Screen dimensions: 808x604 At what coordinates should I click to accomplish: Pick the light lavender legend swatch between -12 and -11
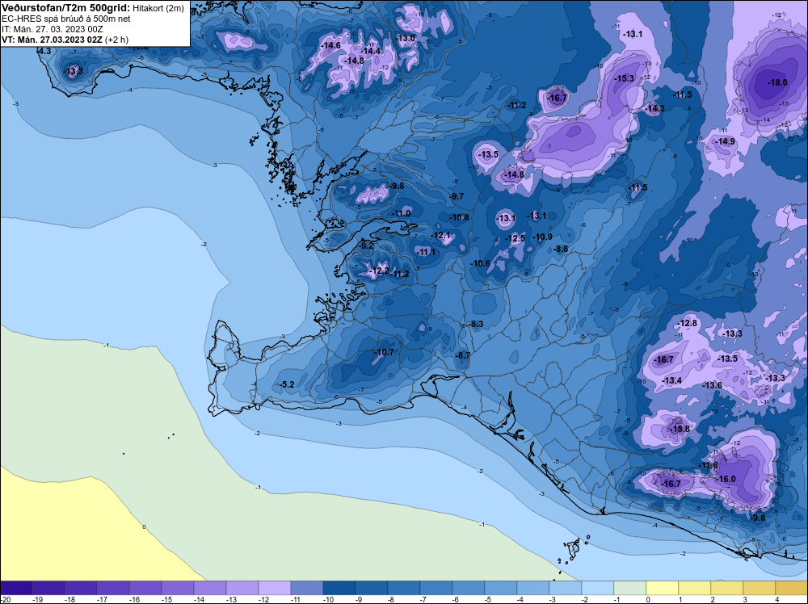pos(275,587)
